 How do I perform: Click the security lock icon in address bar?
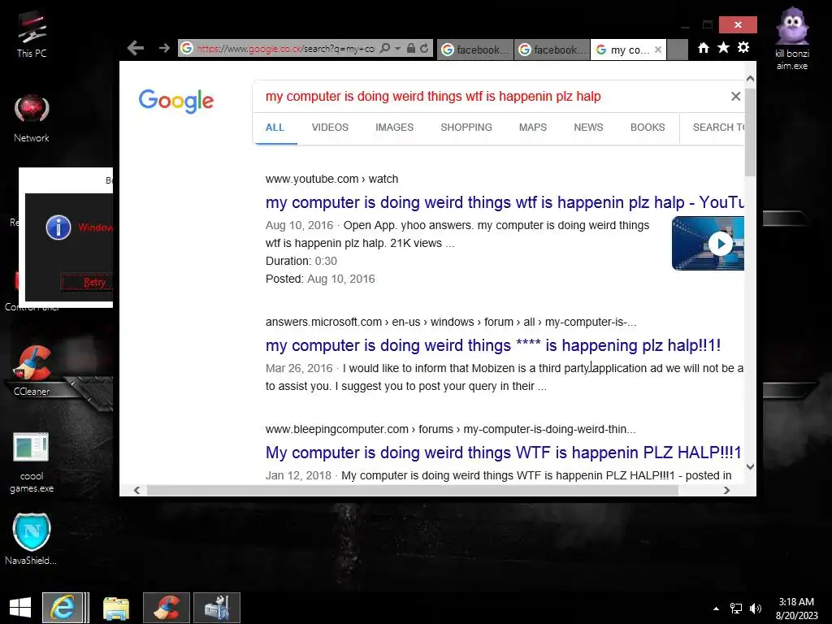point(410,48)
